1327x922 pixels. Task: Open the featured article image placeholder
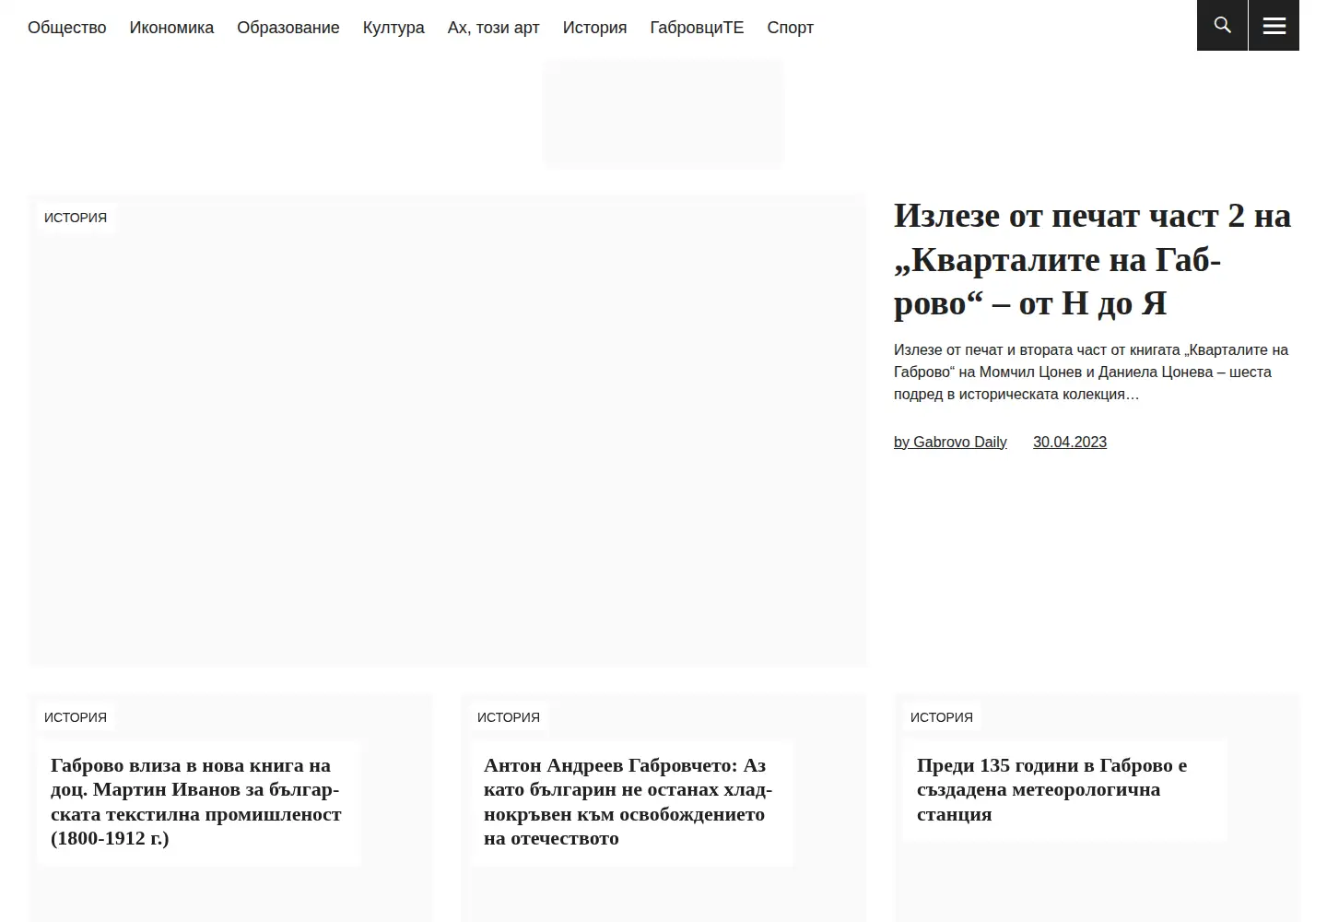pyautogui.click(x=448, y=431)
